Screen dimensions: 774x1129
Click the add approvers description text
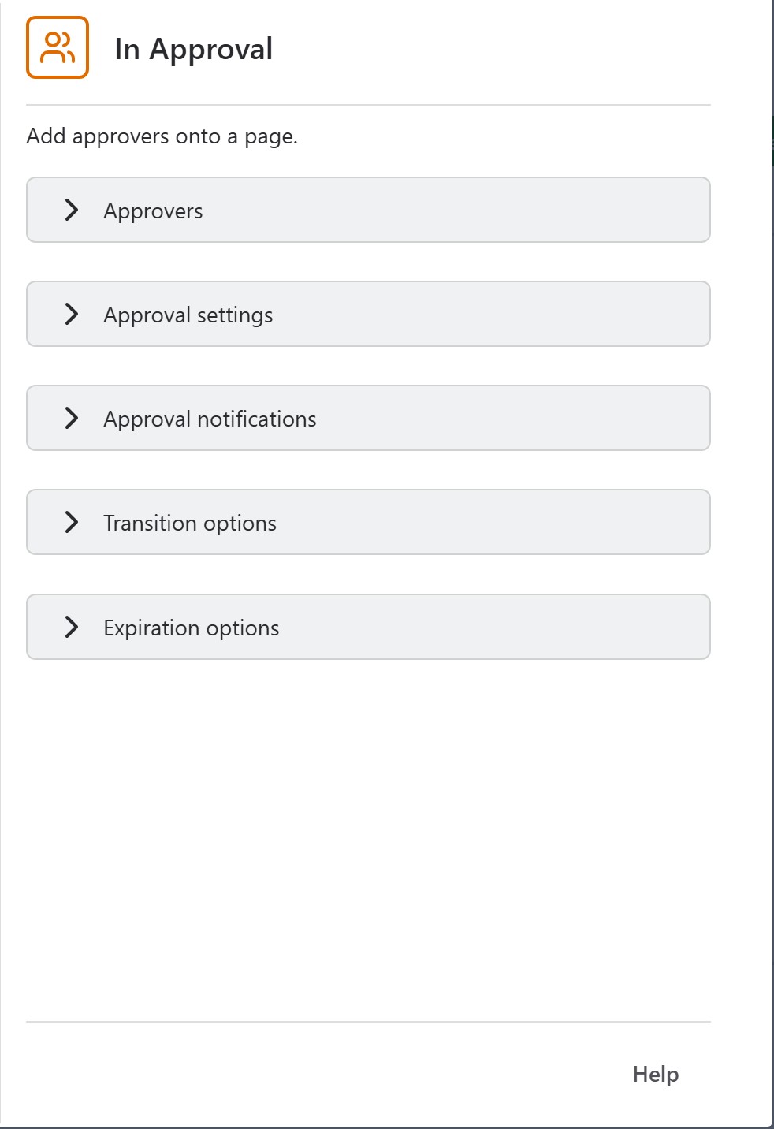162,136
